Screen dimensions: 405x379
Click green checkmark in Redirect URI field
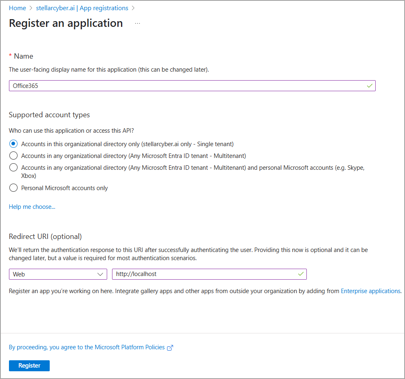tap(301, 274)
